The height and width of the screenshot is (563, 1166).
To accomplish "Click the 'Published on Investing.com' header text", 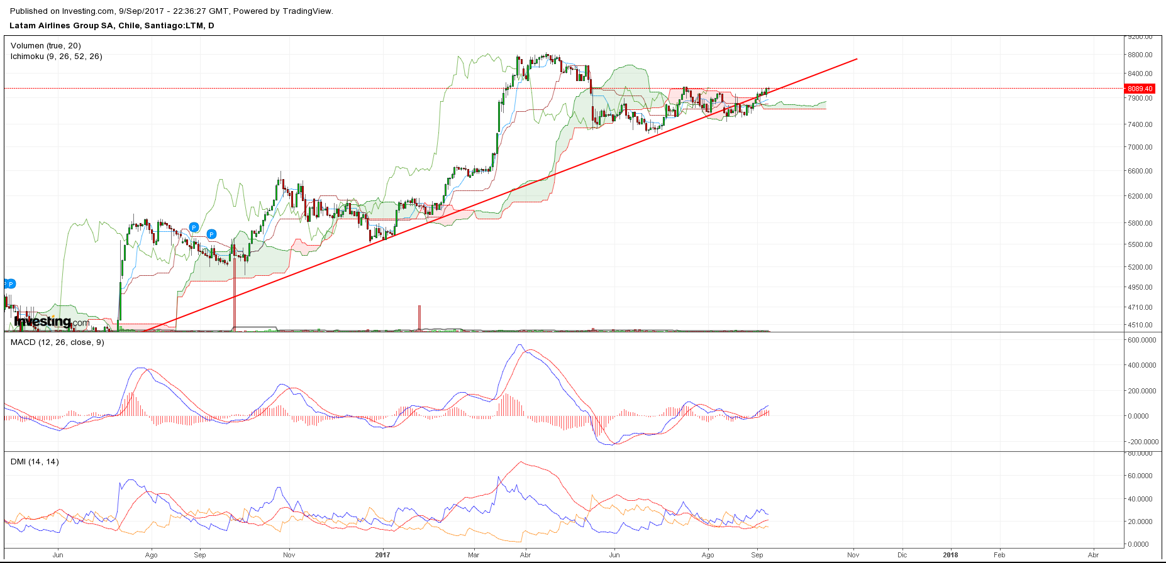I will coord(171,11).
